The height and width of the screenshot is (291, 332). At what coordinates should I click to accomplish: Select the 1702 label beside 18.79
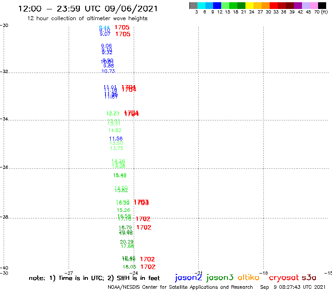(144, 227)
